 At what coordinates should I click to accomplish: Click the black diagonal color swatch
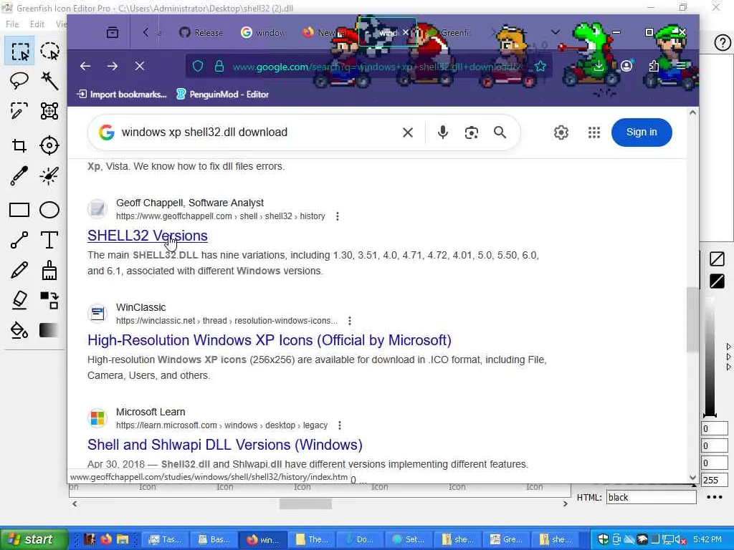[717, 281]
